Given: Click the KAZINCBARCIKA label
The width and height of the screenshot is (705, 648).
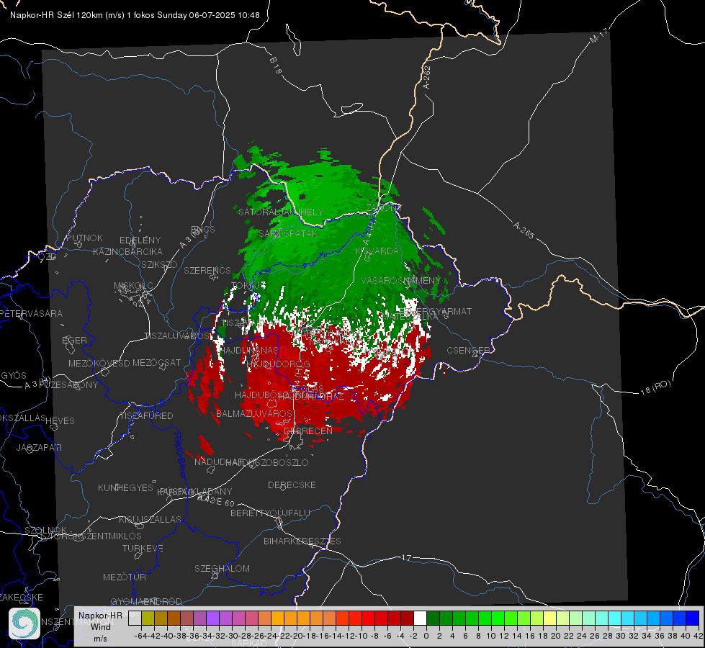Looking at the screenshot, I should 127,251.
